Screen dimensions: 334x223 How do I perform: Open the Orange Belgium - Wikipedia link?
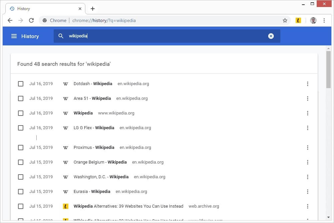point(100,162)
